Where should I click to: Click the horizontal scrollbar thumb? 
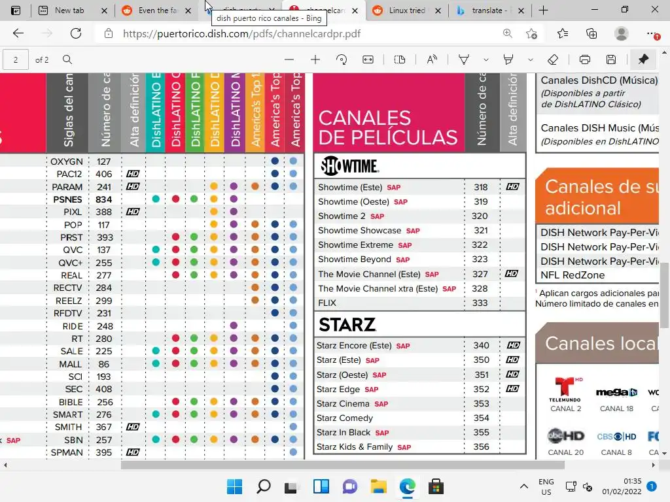(342, 465)
